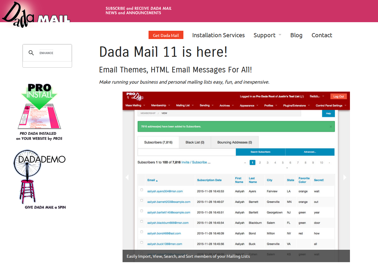This screenshot has height=266, width=378.
Task: Click the Advanced... button in the slide
Action: tap(310, 152)
